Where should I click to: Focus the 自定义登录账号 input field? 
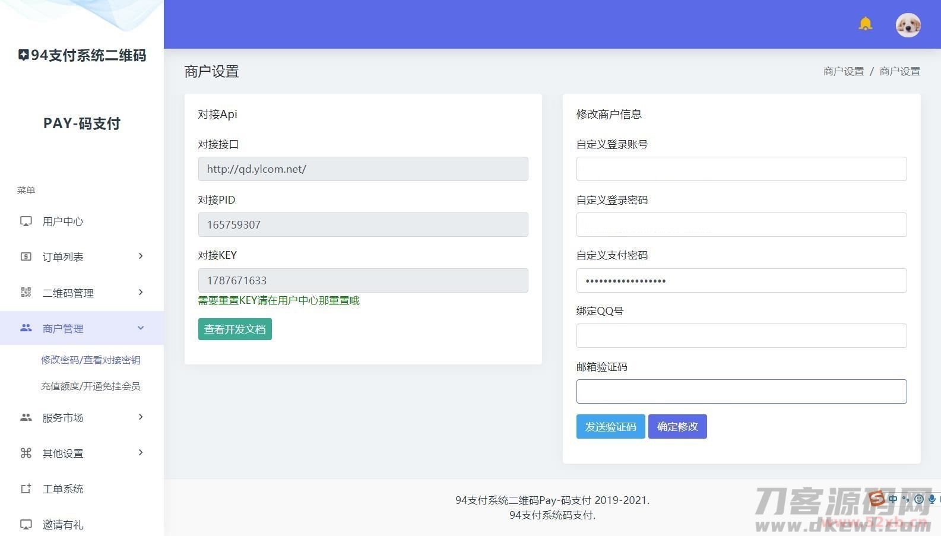coord(741,169)
